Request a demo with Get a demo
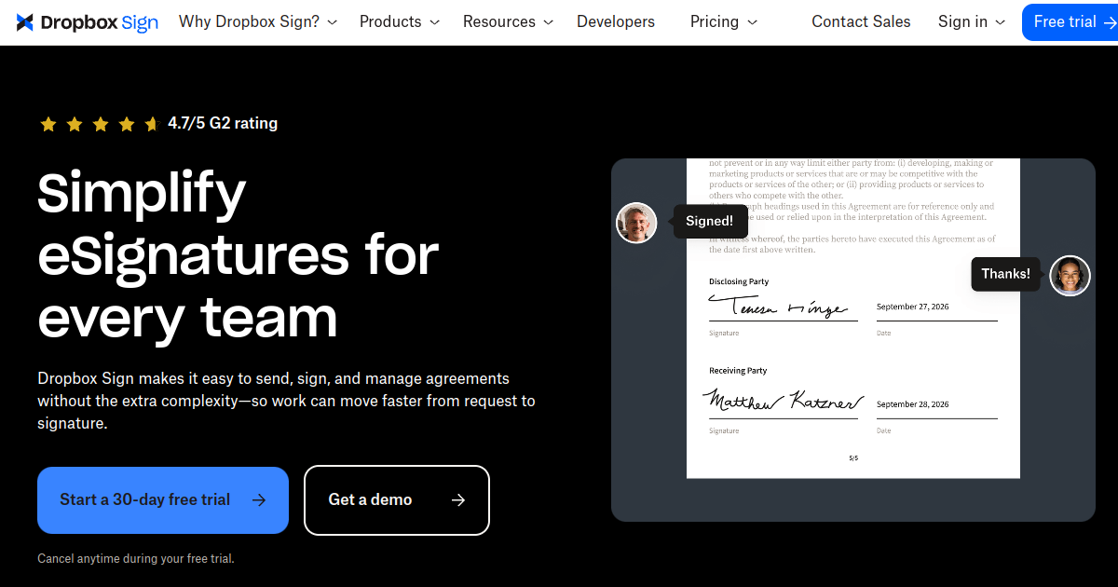 (x=397, y=500)
